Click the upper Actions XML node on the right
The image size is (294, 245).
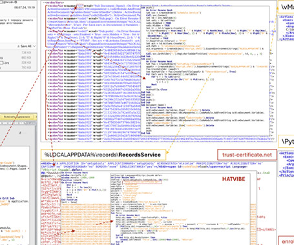286,17
